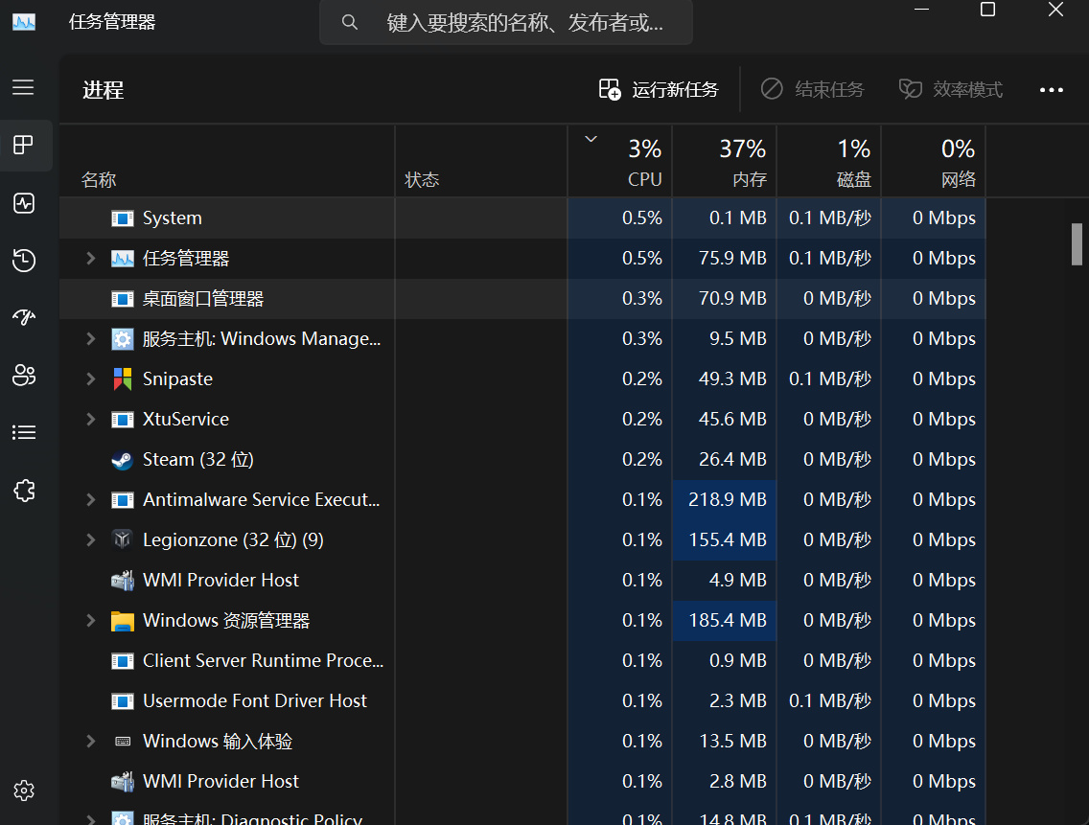Expand the Legionzone (32 位) group

90,540
